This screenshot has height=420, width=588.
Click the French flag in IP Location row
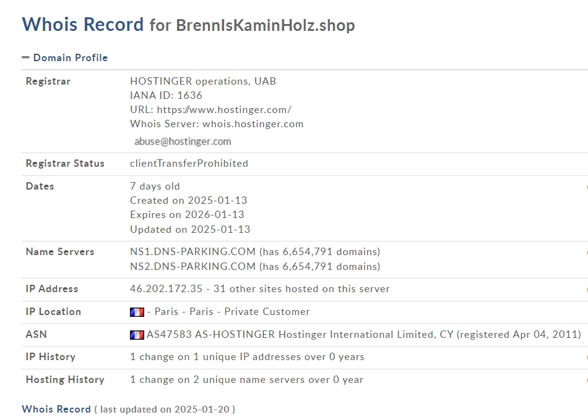(137, 312)
